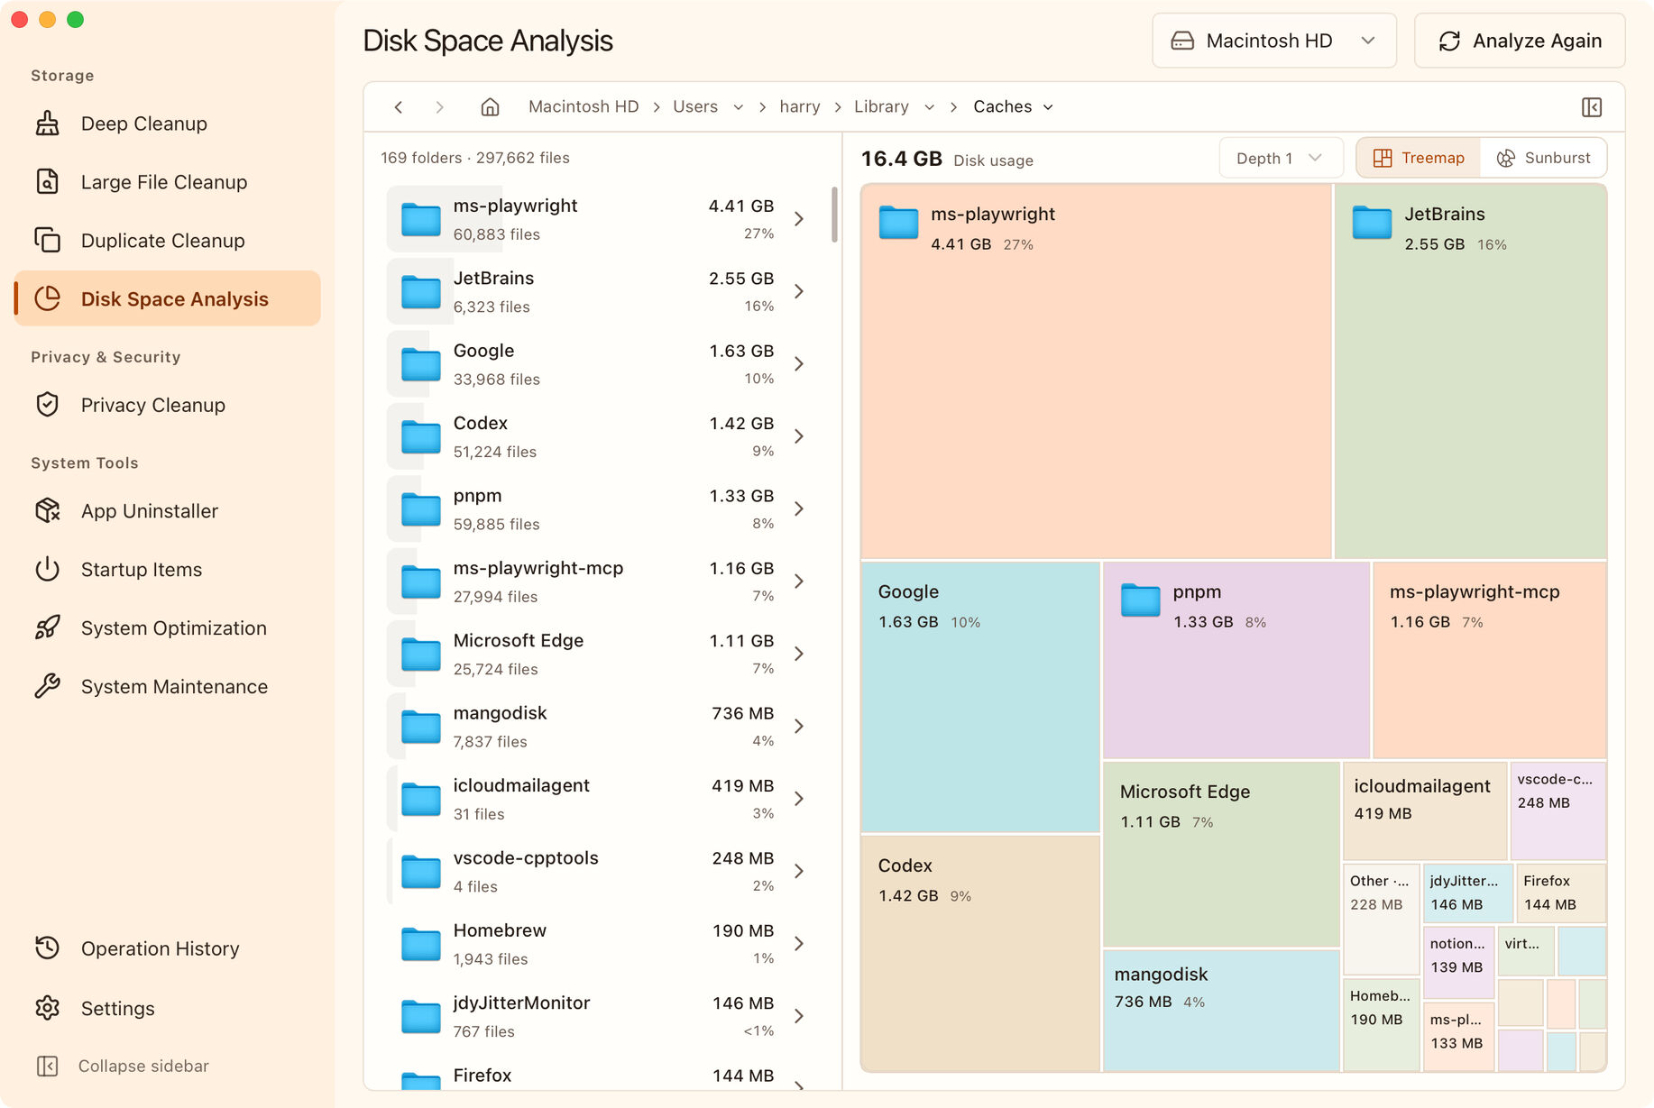This screenshot has width=1654, height=1108.
Task: Expand the Caches breadcrumb dropdown chevron
Action: point(1048,107)
